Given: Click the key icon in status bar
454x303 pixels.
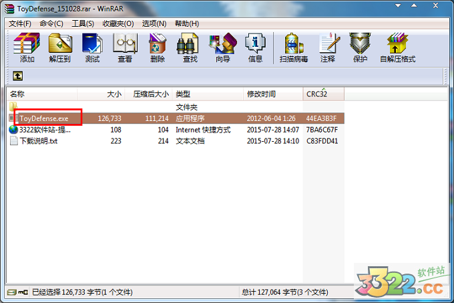Looking at the screenshot, I should tap(23, 292).
